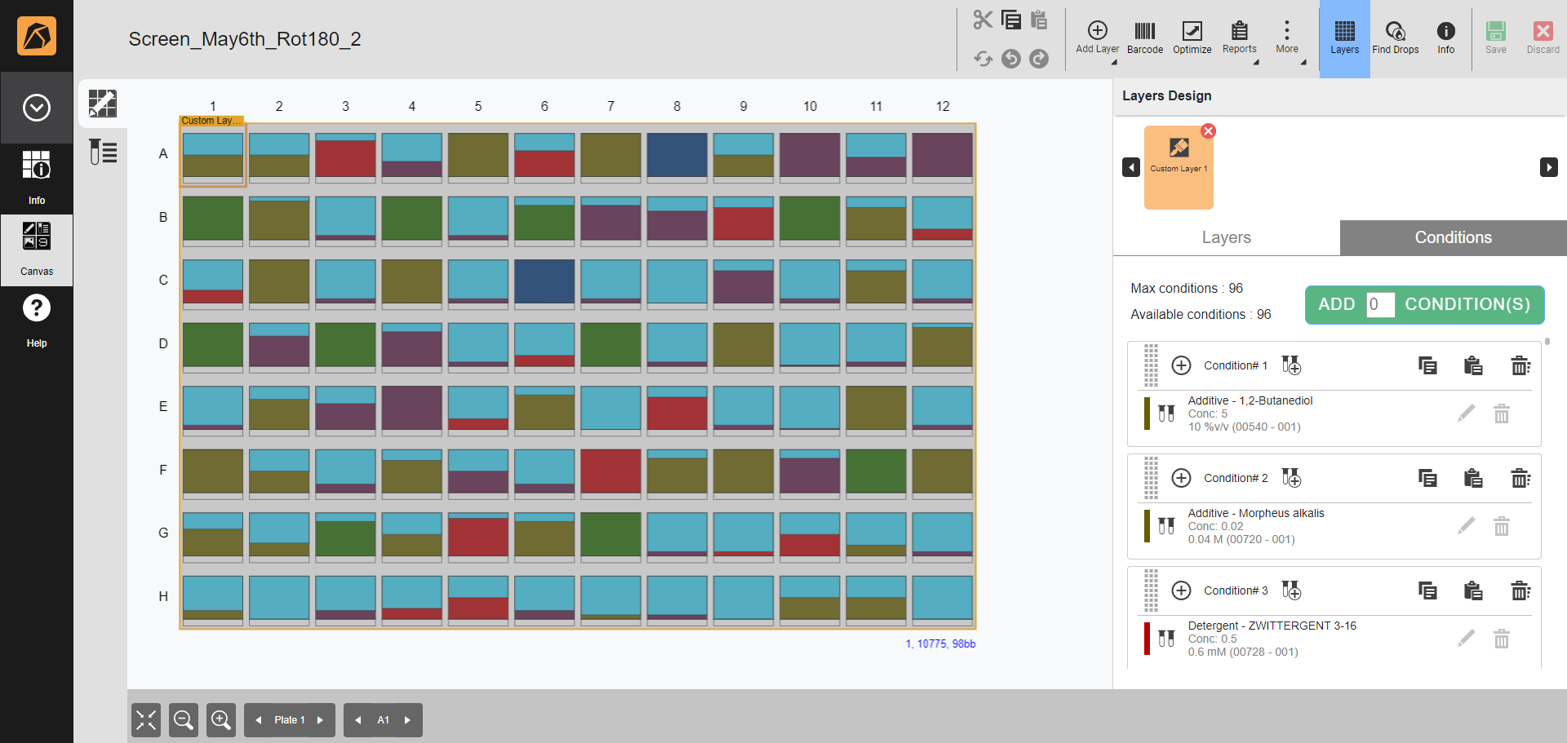This screenshot has height=743, width=1567.
Task: Open the Info sidebar section
Action: click(x=37, y=178)
